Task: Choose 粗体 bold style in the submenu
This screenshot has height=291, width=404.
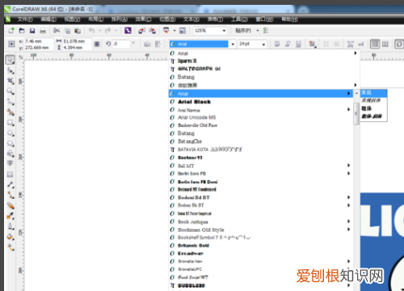Action: 373,108
